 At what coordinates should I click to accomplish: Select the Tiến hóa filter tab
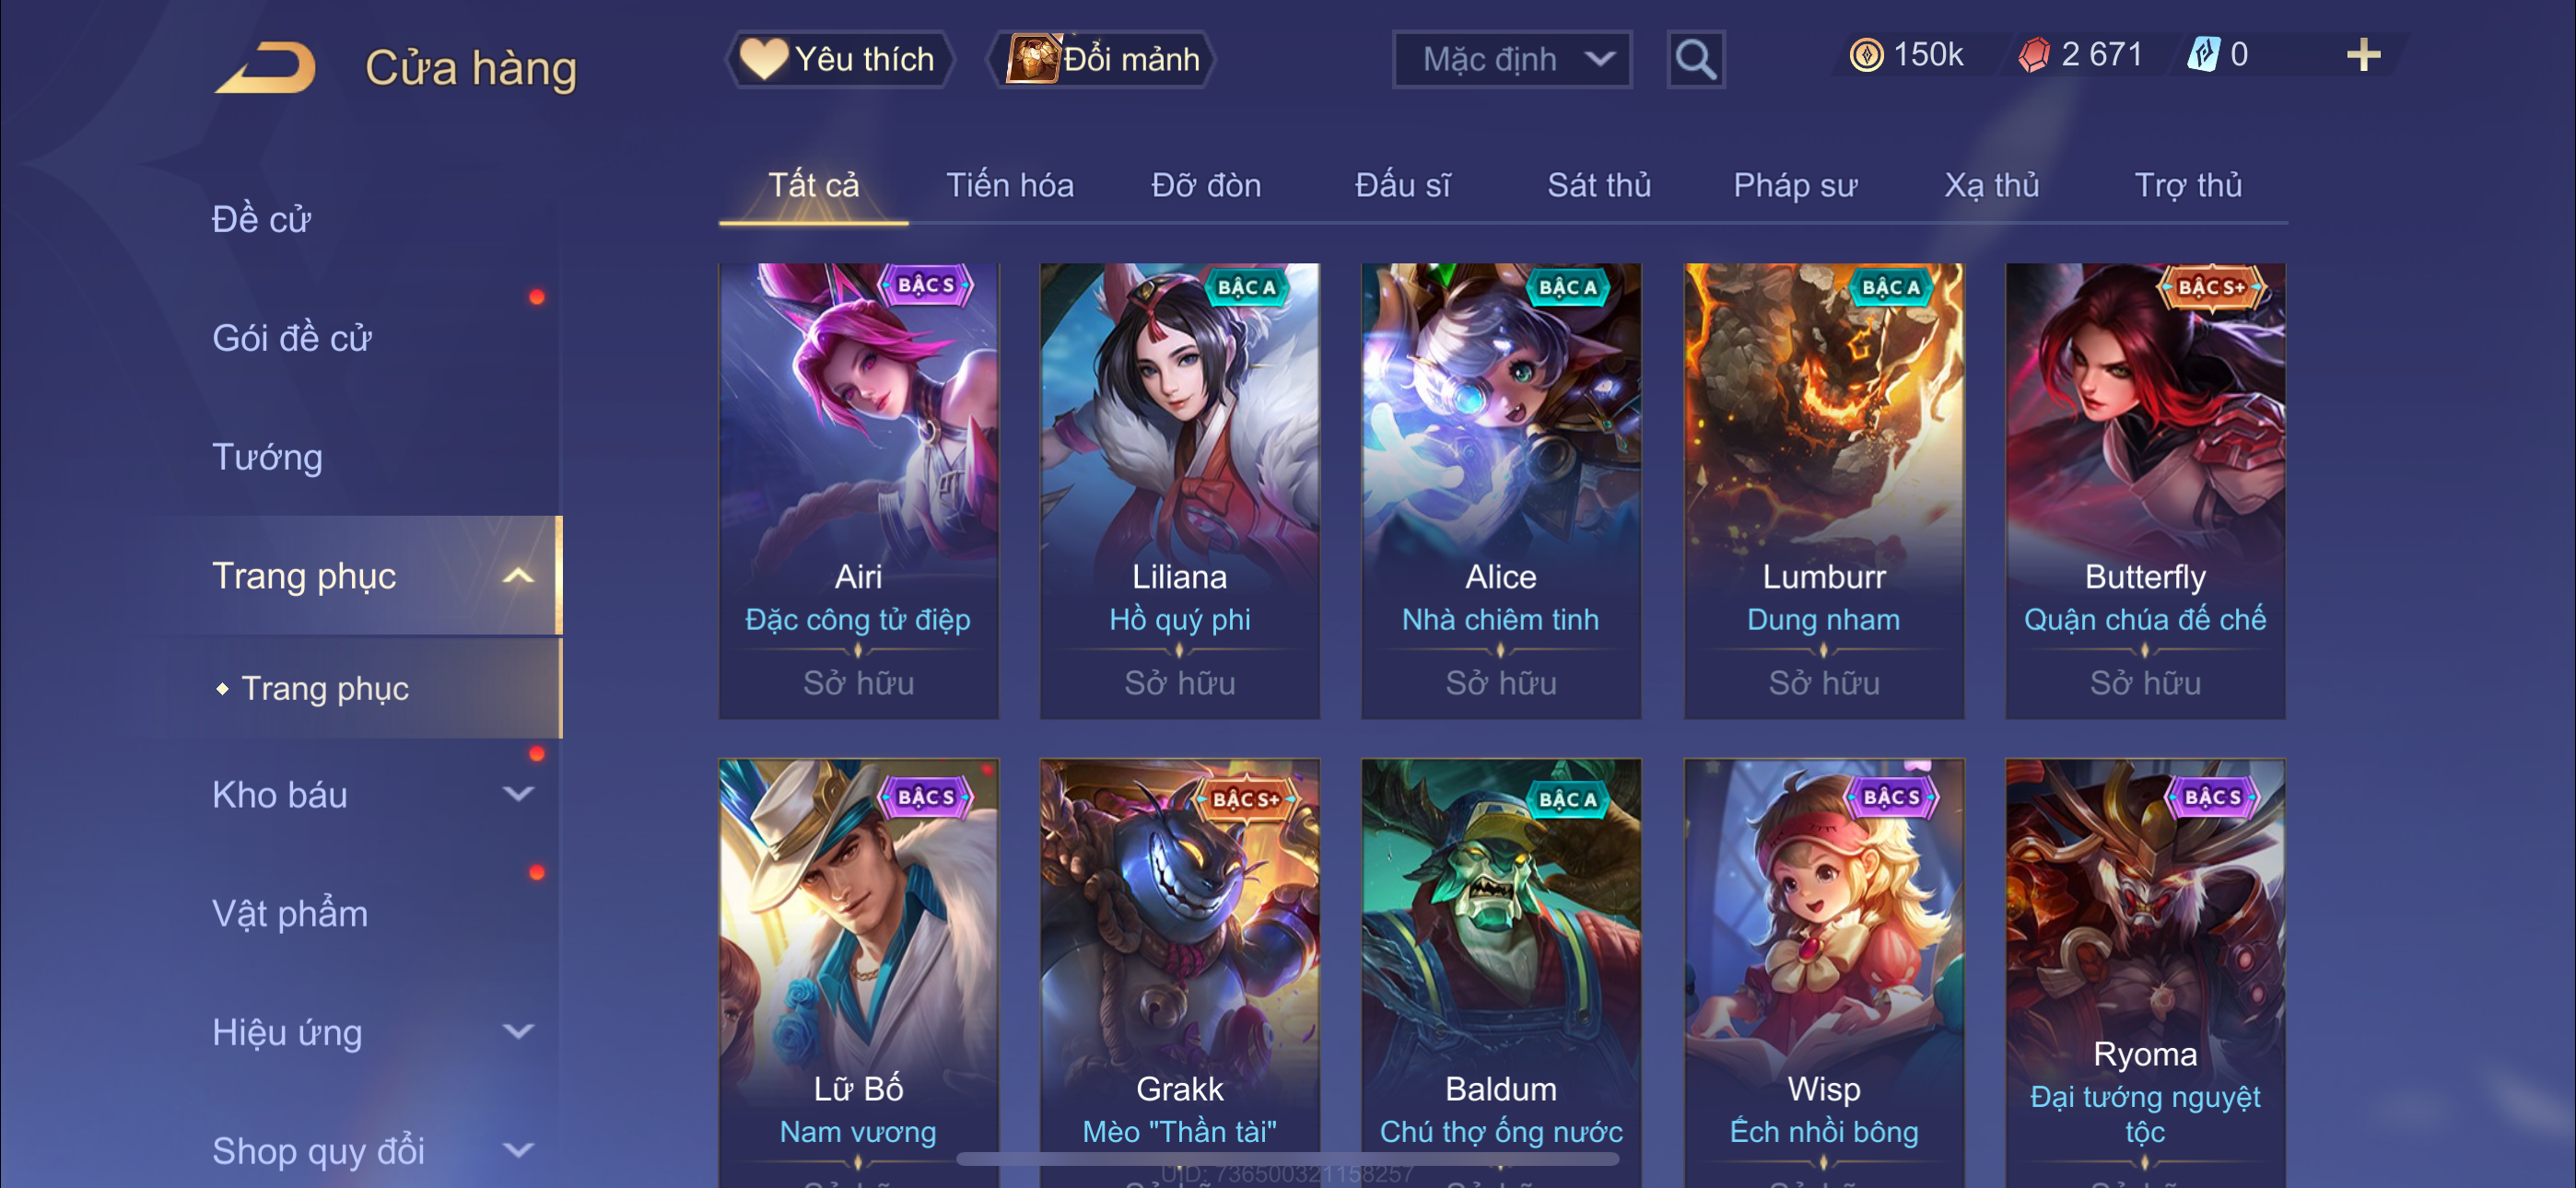click(x=1009, y=186)
